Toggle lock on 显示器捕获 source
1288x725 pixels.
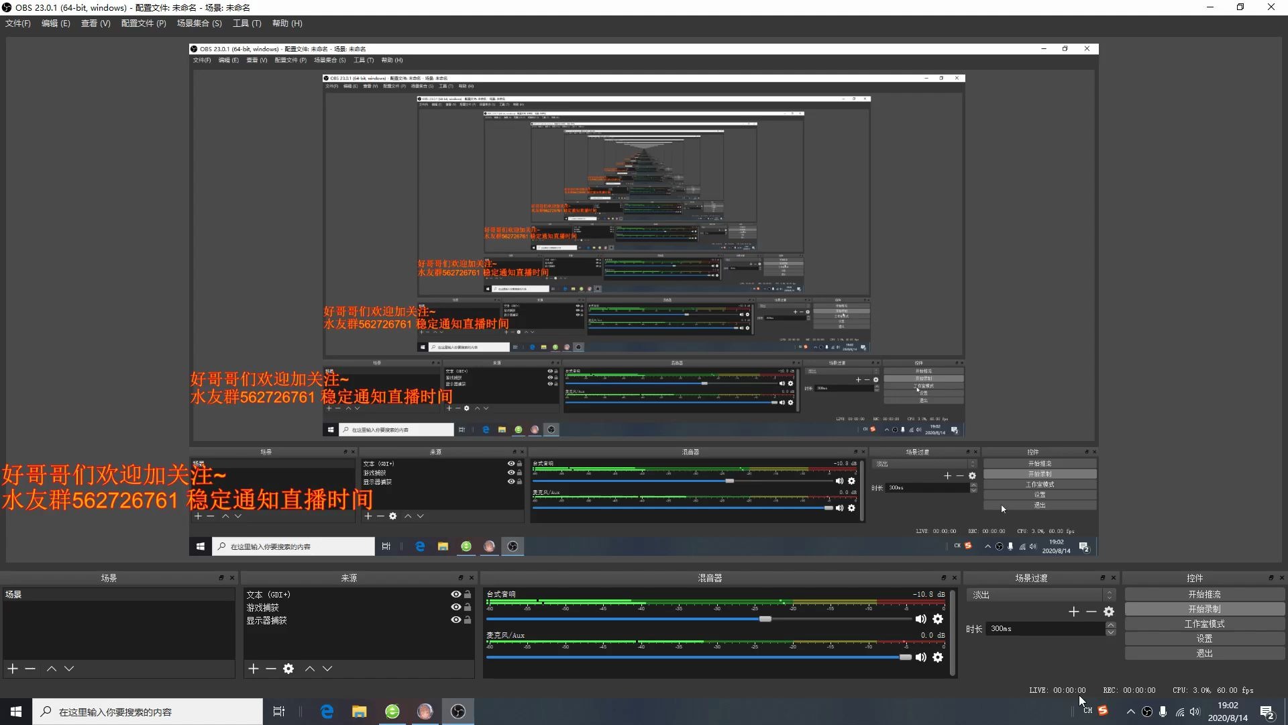[x=468, y=620]
